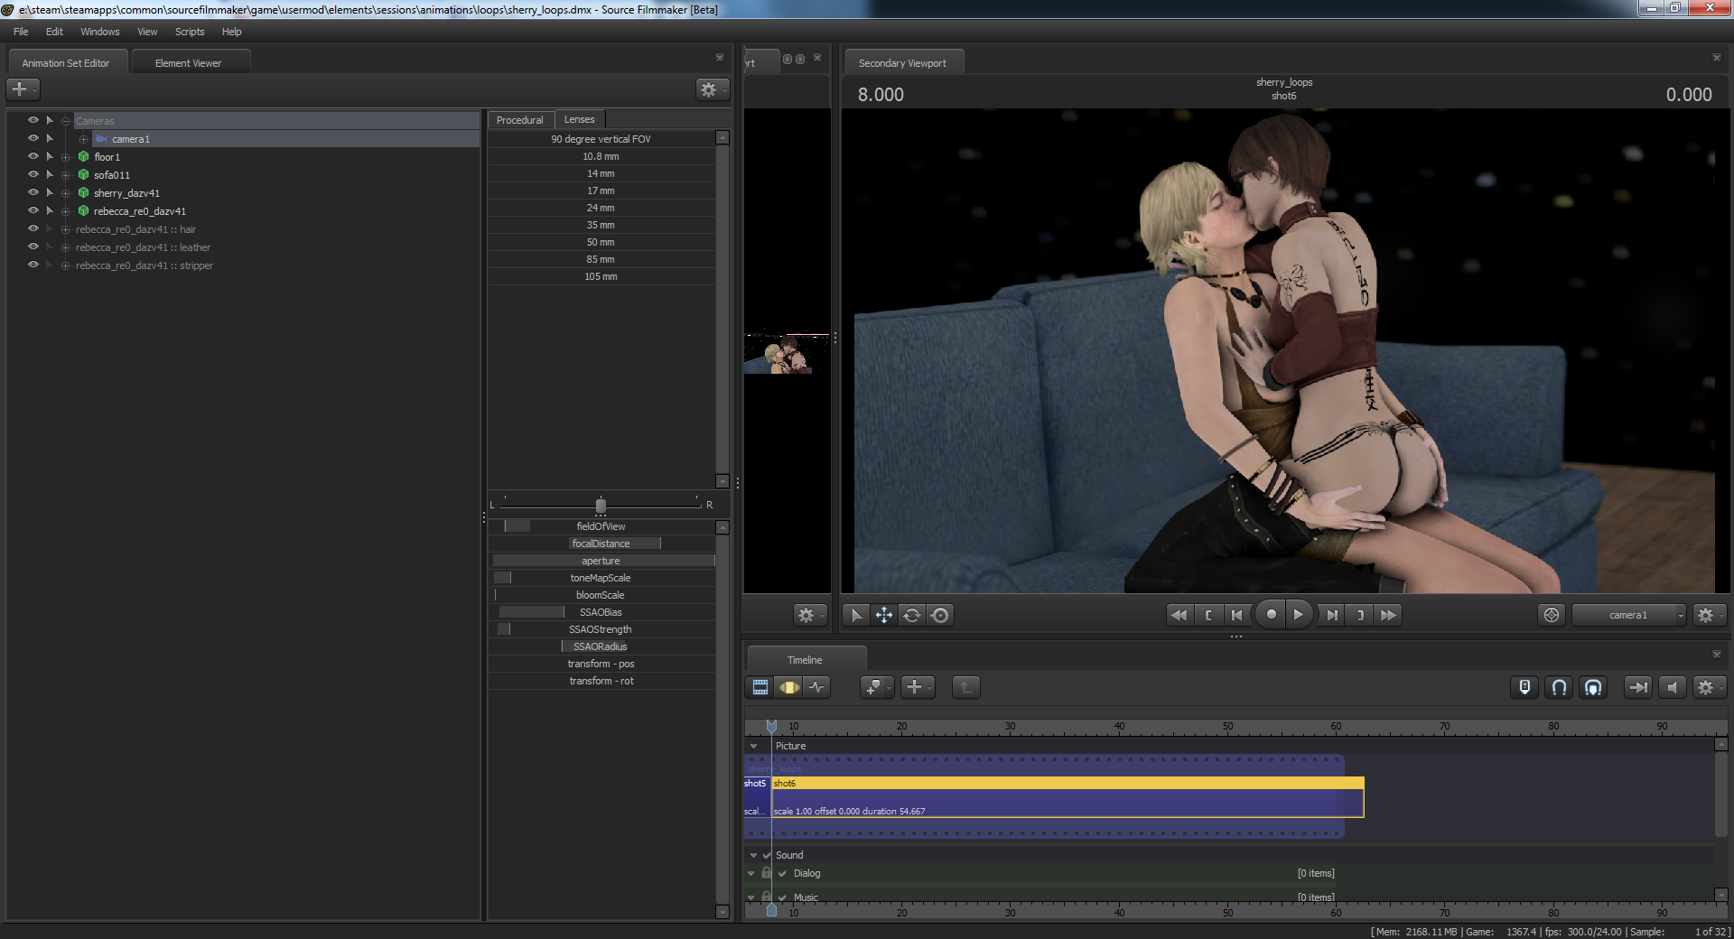
Task: Open the File menu
Action: (x=21, y=32)
